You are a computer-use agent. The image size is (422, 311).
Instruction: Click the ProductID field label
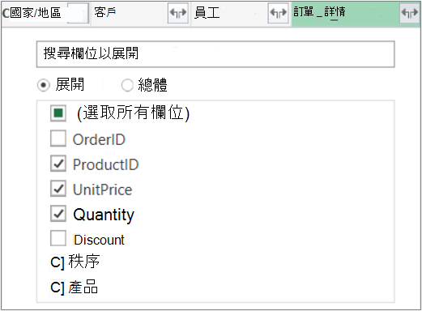pos(106,164)
